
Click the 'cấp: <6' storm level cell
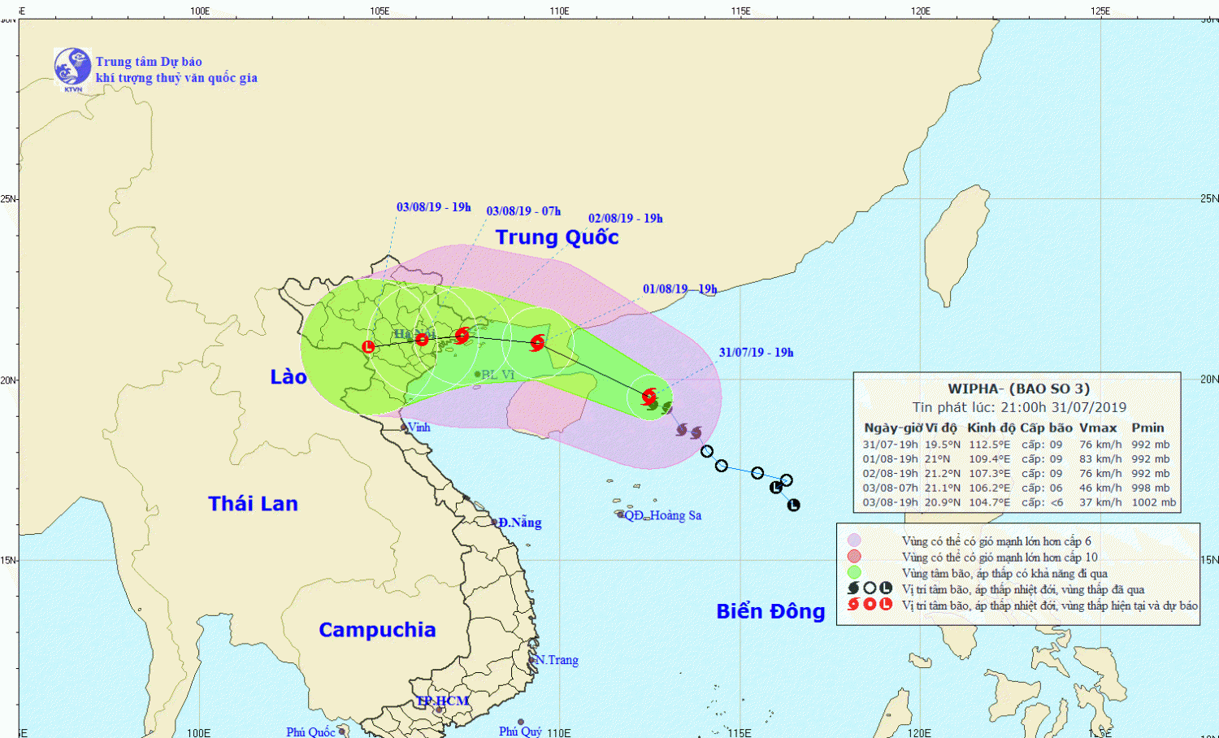point(1042,503)
